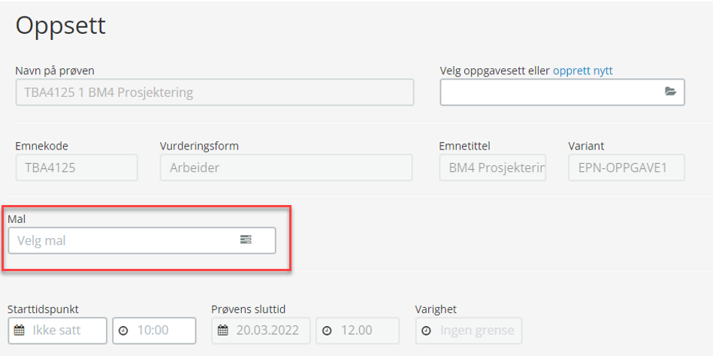The image size is (713, 356).
Task: Click the folder icon in oppgavesett field
Action: pos(670,92)
